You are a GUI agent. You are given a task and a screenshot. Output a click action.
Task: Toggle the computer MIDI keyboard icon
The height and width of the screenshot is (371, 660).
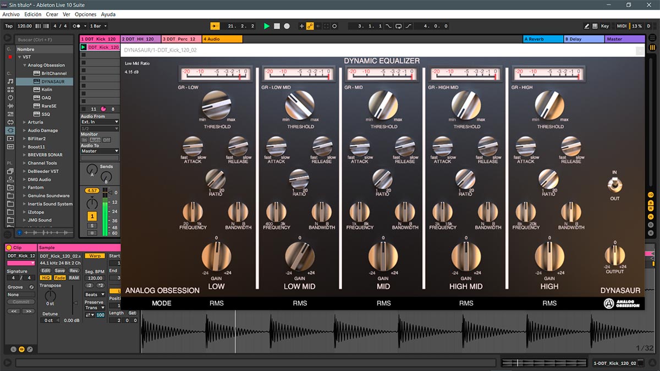pyautogui.click(x=595, y=26)
